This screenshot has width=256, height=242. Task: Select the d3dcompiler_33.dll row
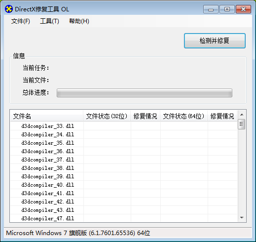[124, 126]
